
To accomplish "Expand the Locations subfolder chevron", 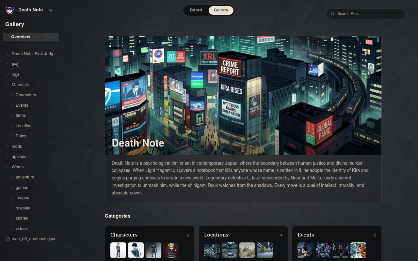I will point(12,126).
